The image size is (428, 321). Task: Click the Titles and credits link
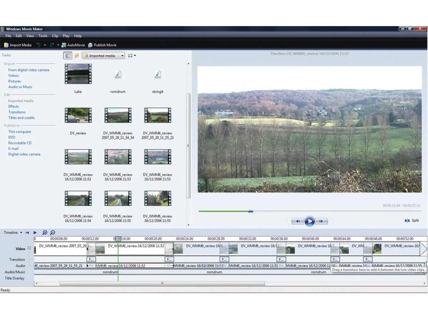[21, 118]
